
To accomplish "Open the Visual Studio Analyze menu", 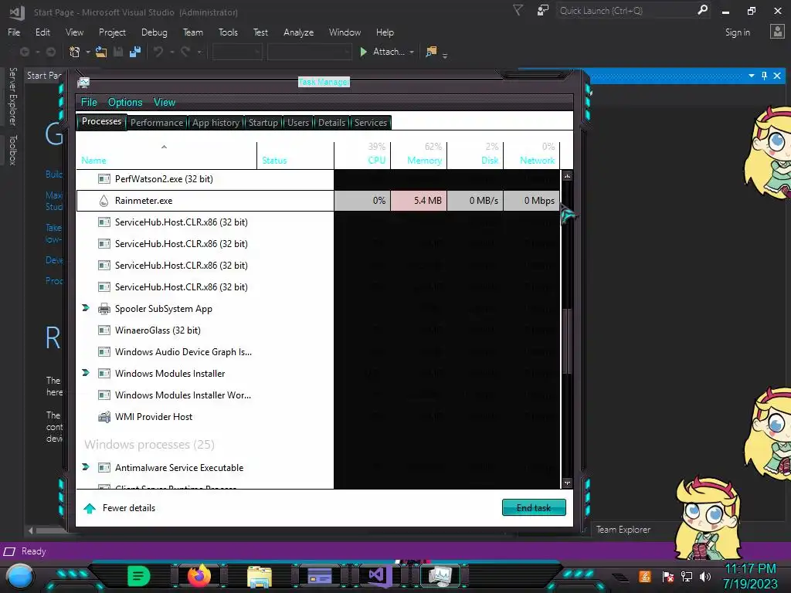I will click(x=298, y=32).
